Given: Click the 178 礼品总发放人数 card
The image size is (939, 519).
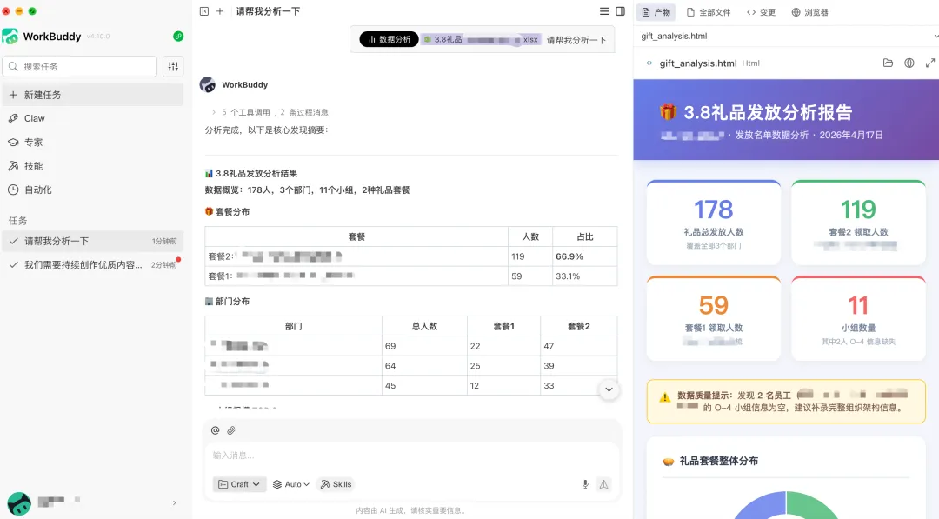Looking at the screenshot, I should click(x=713, y=222).
